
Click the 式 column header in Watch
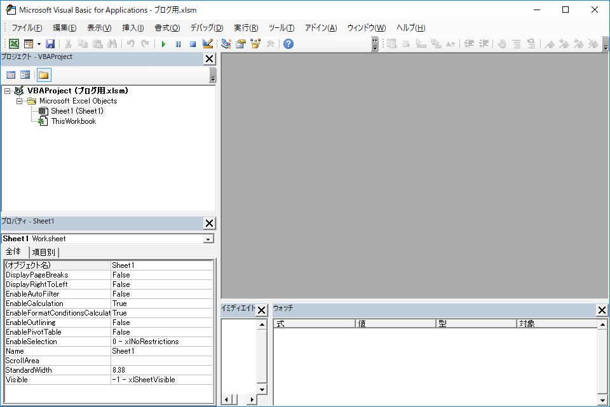coord(315,323)
